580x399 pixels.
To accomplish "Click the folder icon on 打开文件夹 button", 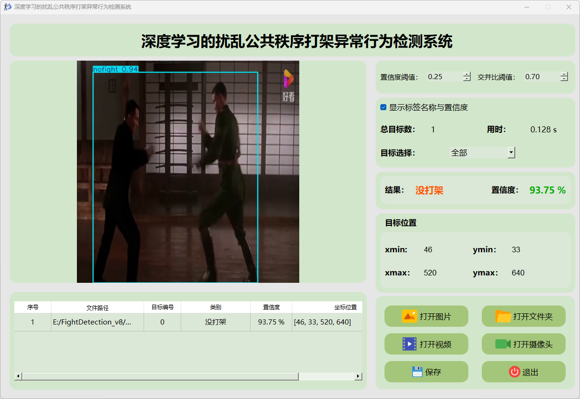I will coord(503,316).
